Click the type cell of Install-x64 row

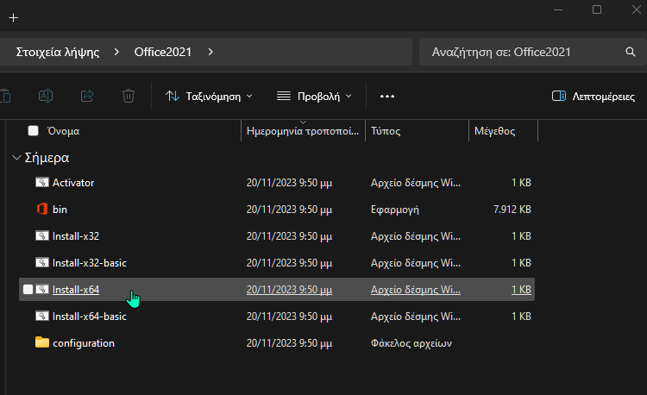click(416, 290)
